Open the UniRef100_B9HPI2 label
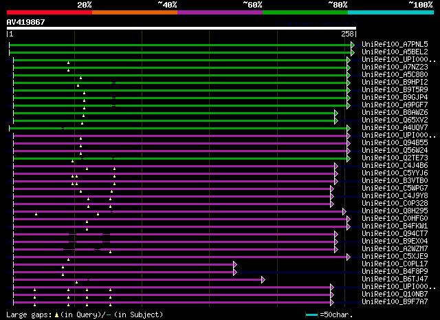The width and height of the screenshot is (440, 320). click(x=395, y=83)
